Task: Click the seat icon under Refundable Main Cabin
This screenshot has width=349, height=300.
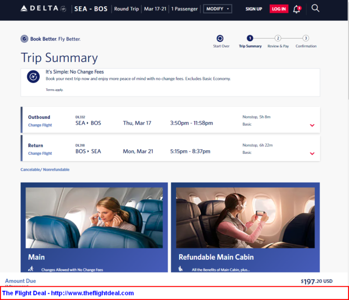Action: pyautogui.click(x=181, y=269)
